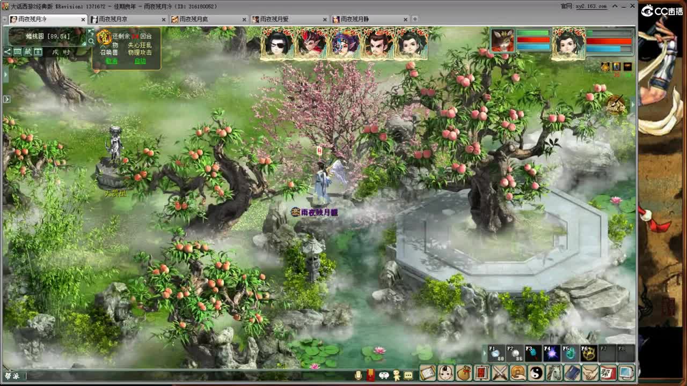This screenshot has width=687, height=386.
Task: Switch to the 雨夜残月疯 character tab
Action: click(x=208, y=19)
